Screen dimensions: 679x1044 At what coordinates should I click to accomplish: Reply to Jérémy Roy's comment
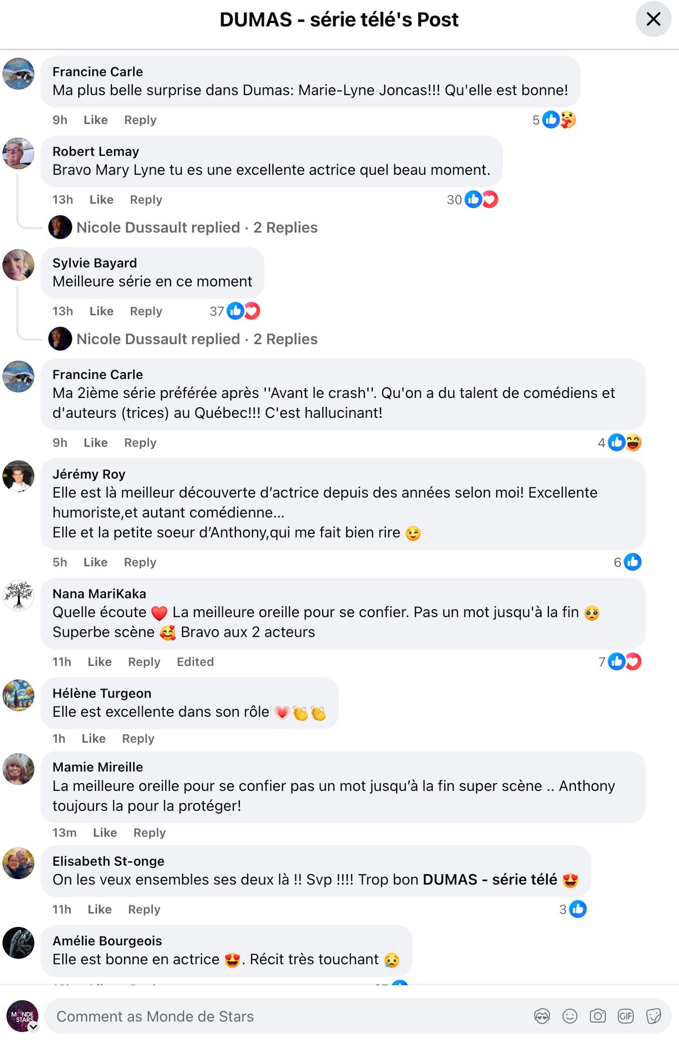[x=140, y=562]
